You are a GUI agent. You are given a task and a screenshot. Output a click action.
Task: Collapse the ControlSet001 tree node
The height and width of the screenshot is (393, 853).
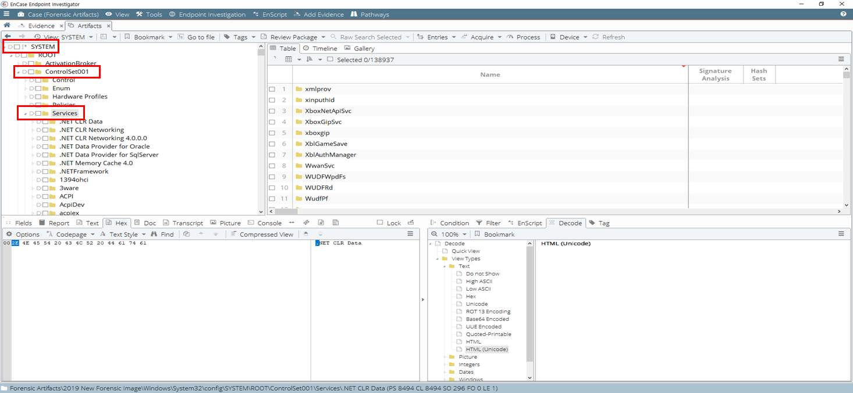[18, 72]
